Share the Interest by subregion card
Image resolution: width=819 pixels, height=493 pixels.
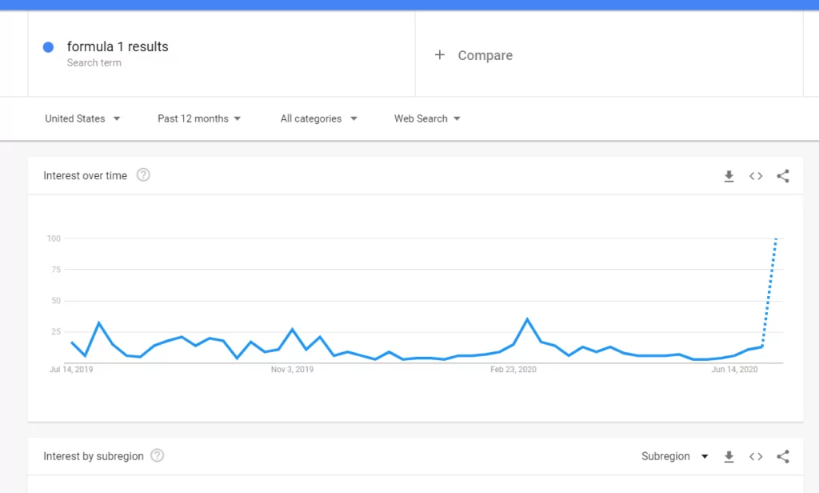click(783, 456)
